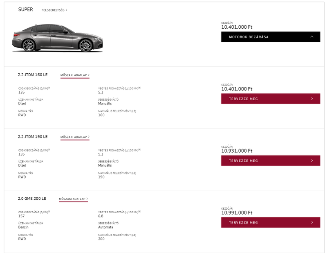Select the 2.2 JTDM 190 LE engine title
327x253 pixels.
[x=33, y=136]
